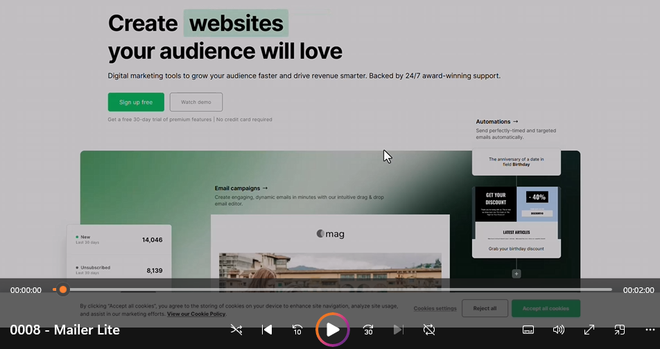Enter fullscreen mode
This screenshot has width=660, height=349.
coord(589,330)
